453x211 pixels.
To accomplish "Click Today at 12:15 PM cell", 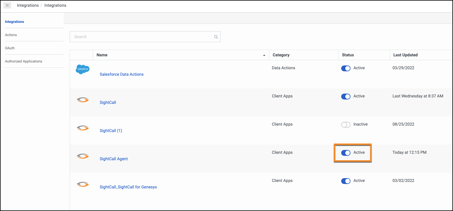I will (410, 152).
